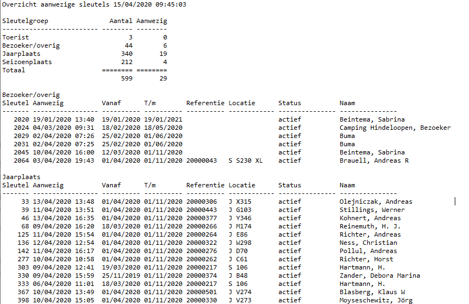The height and width of the screenshot is (304, 469).
Task: Click the name Camping Hindeloopen, Bezoeker
Action: 395,128
